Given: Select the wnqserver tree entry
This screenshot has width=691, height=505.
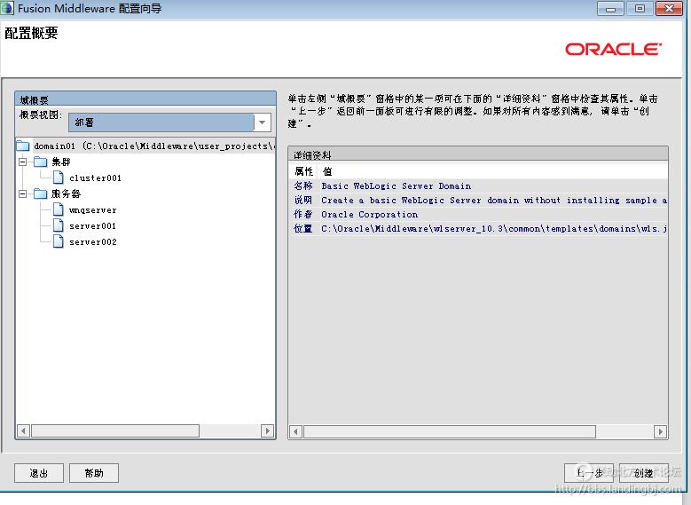Looking at the screenshot, I should tap(92, 210).
